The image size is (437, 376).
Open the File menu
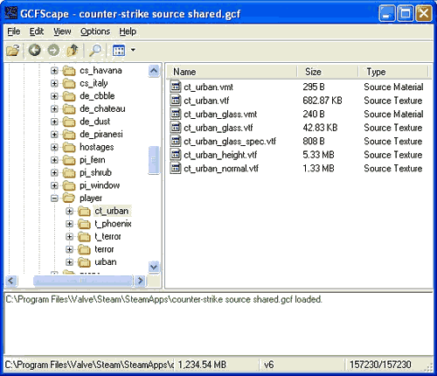tap(14, 31)
